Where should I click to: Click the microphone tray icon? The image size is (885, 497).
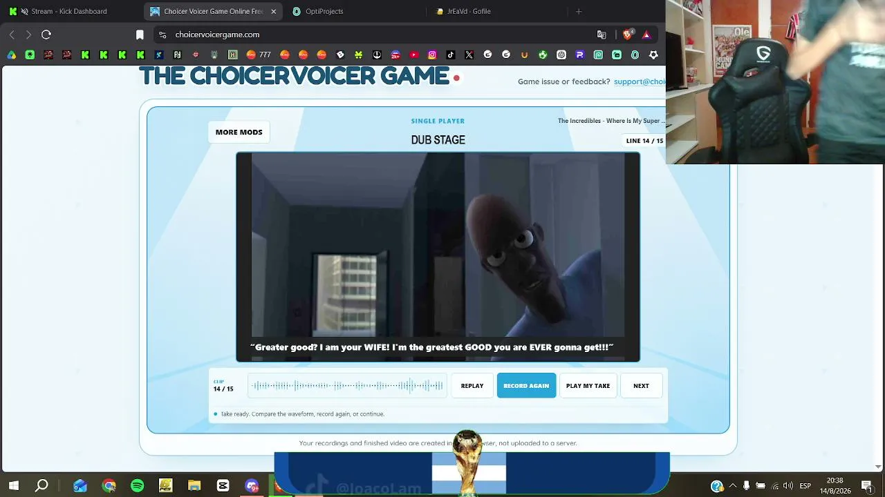746,486
